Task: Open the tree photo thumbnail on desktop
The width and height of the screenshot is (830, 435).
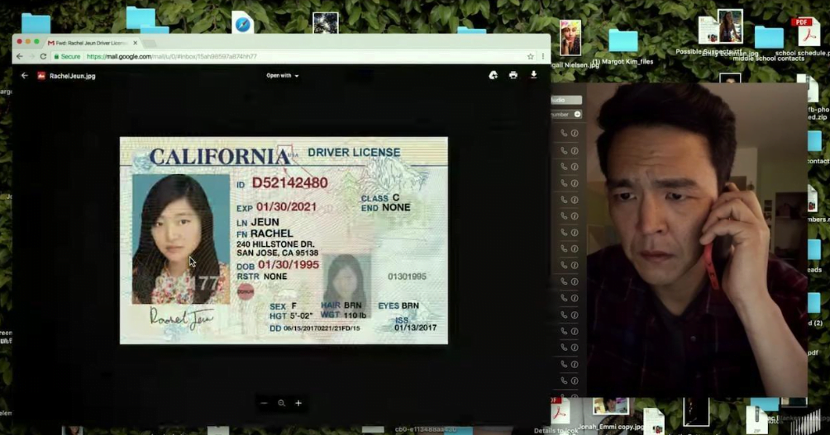Action: [x=326, y=23]
